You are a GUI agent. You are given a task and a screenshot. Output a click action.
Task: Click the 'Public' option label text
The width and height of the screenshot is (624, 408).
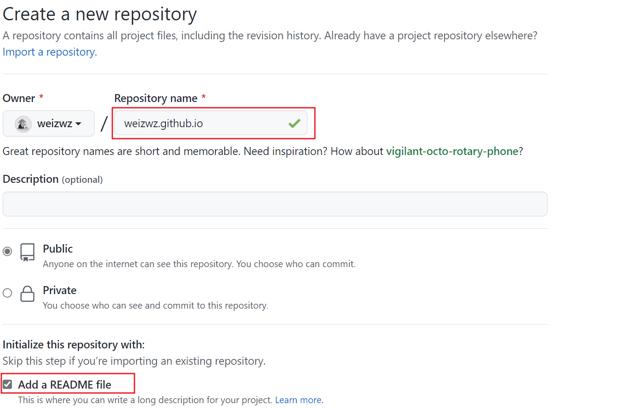click(x=58, y=249)
